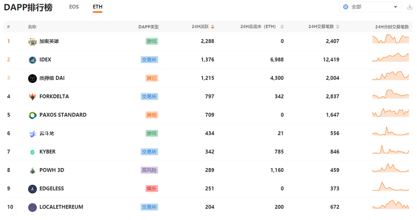The width and height of the screenshot is (417, 220).
Task: Open the PAXOS STANDARD name link
Action: [63, 115]
